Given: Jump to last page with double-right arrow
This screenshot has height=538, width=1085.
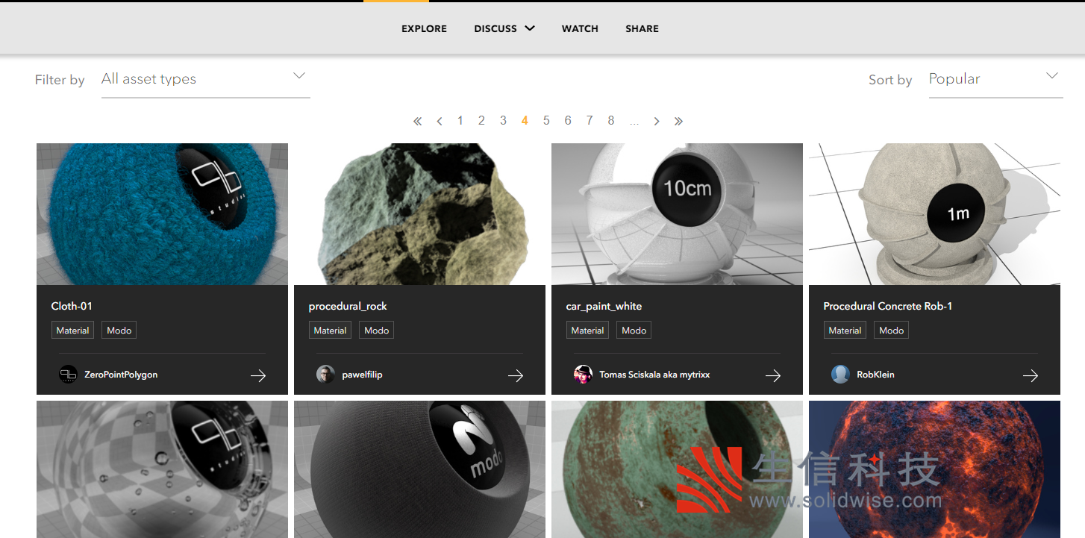Looking at the screenshot, I should (x=678, y=121).
